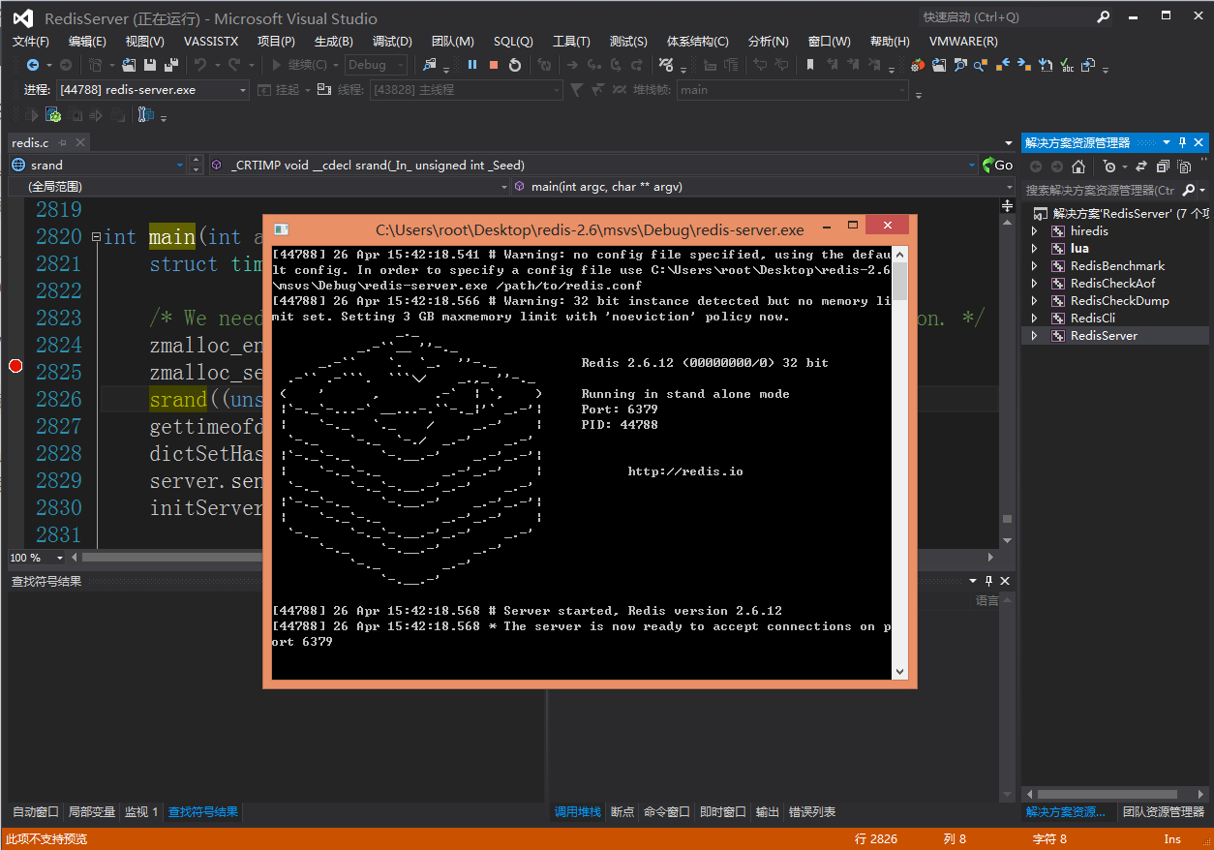This screenshot has width=1214, height=850.
Task: Open the 调试(D) menu
Action: click(x=392, y=42)
